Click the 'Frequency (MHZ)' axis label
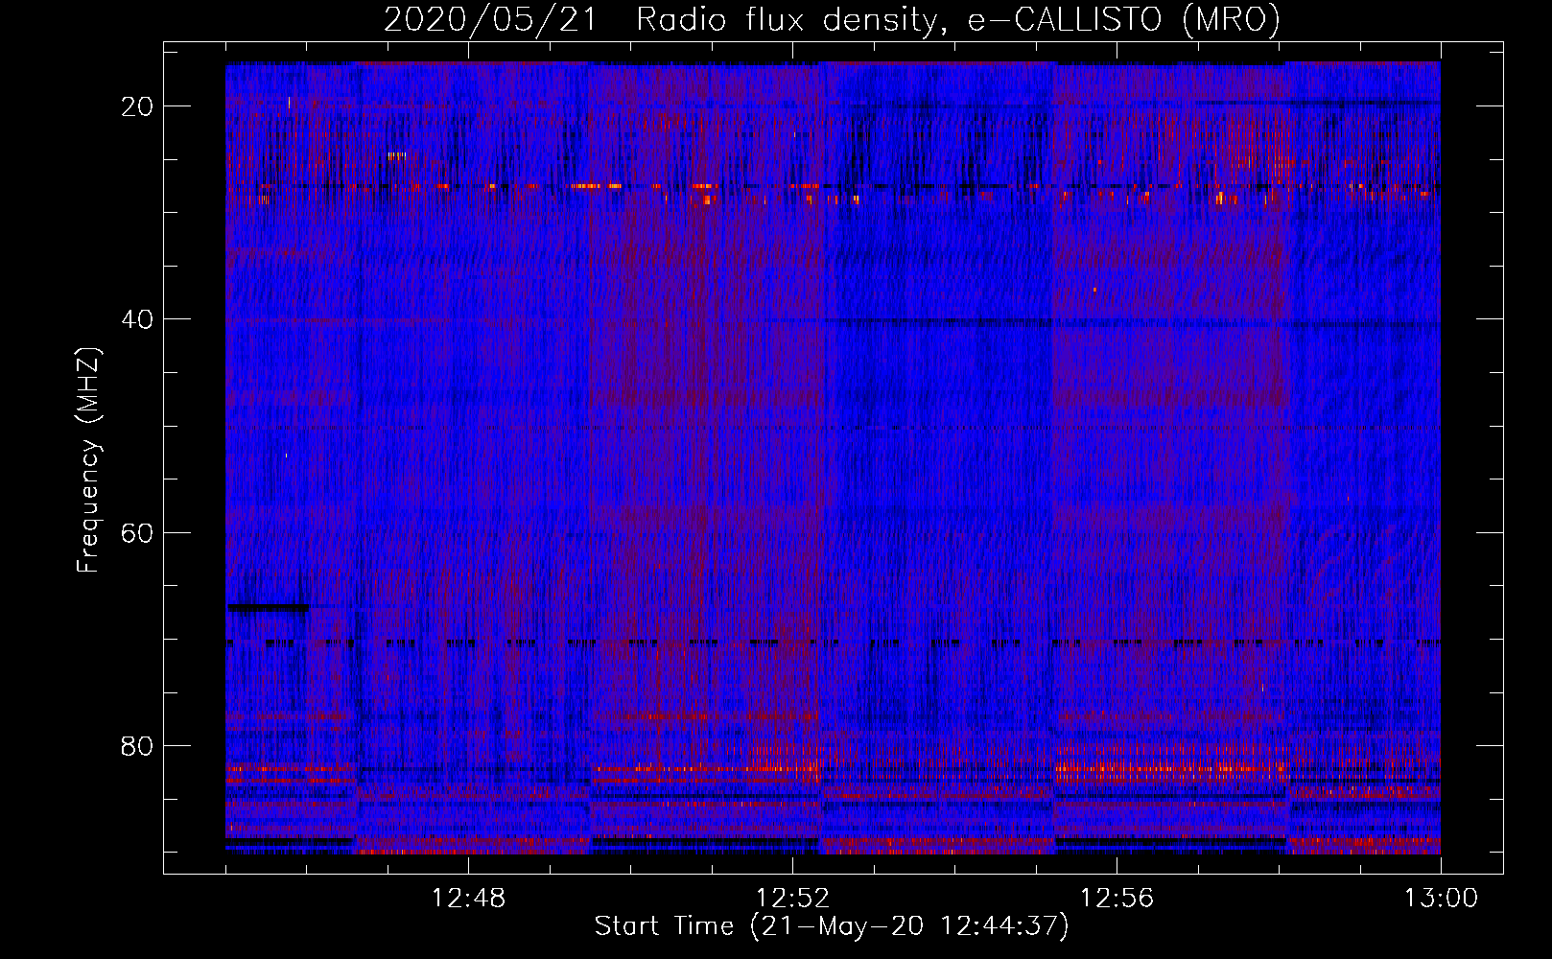Viewport: 1552px width, 959px height. click(88, 460)
